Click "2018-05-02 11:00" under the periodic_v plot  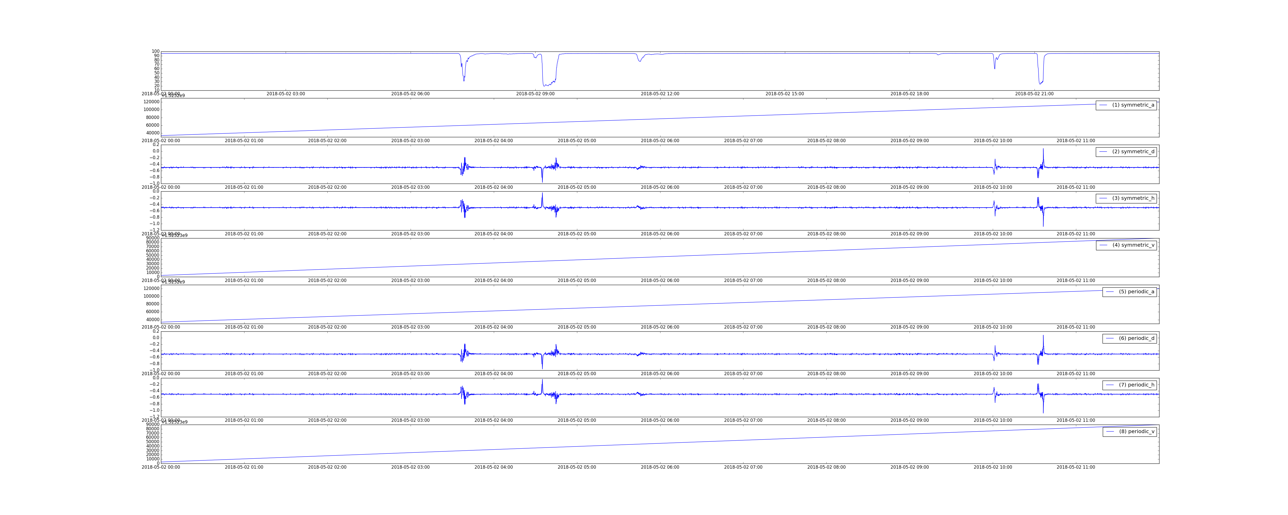point(1075,468)
